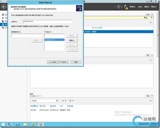Viewport: 160px width, 128px height.
Task: Open File Explorer from the taskbar
Action: point(25,125)
